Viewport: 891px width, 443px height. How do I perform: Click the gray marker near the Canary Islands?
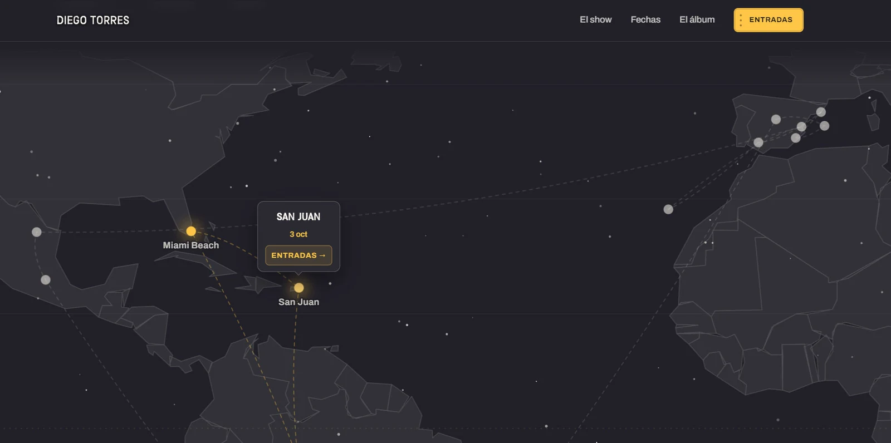coord(668,209)
